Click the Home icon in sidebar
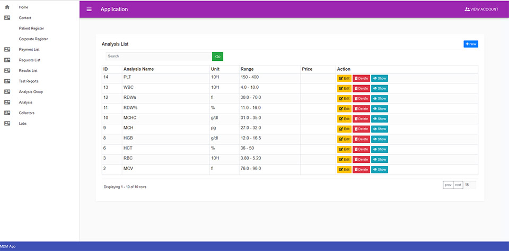Screen dimensions: 509x251 7,7
